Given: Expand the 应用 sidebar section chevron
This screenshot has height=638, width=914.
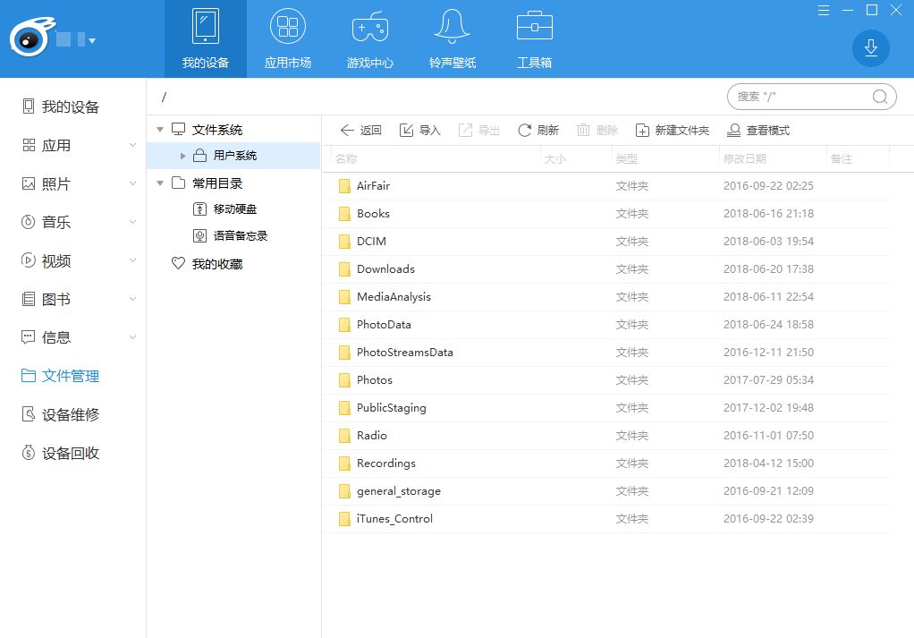Looking at the screenshot, I should [x=132, y=145].
